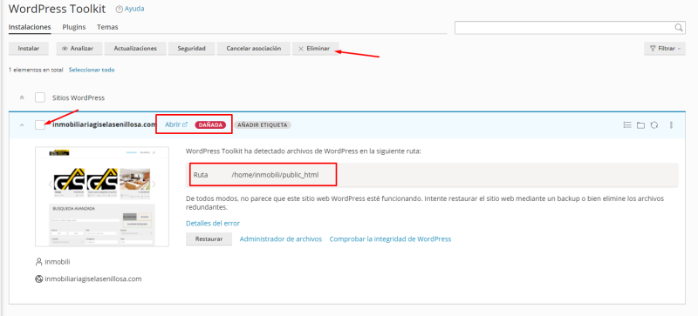Click the Analizar button
This screenshot has height=316, width=698.
pyautogui.click(x=79, y=49)
